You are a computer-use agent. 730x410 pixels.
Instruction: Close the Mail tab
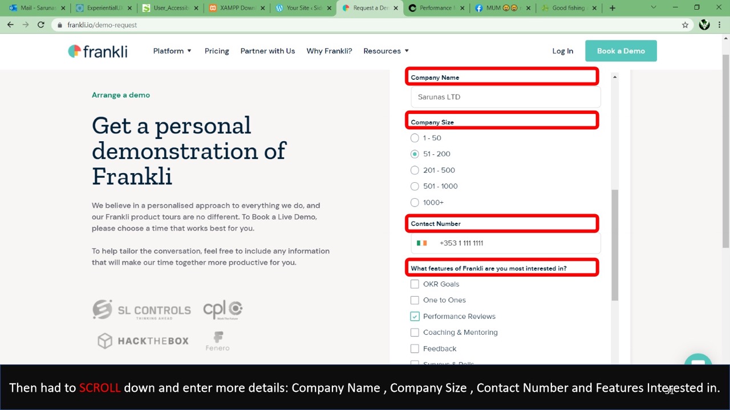[63, 8]
